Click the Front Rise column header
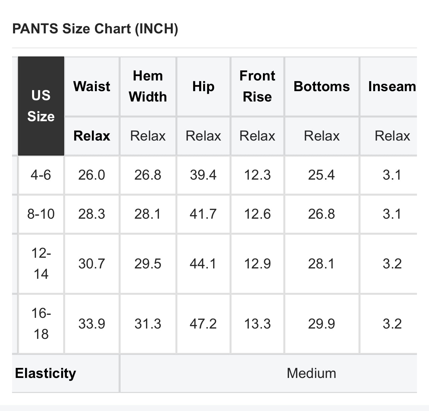Image resolution: width=429 pixels, height=411 pixels. 257,86
